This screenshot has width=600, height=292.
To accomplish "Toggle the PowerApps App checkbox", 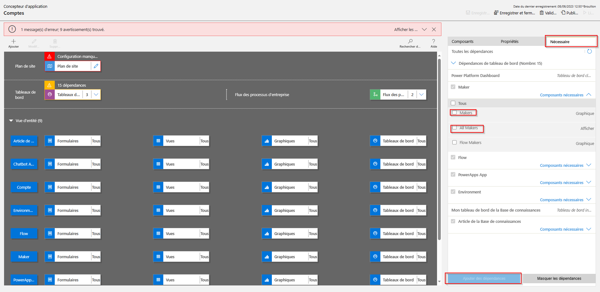I will pos(453,174).
